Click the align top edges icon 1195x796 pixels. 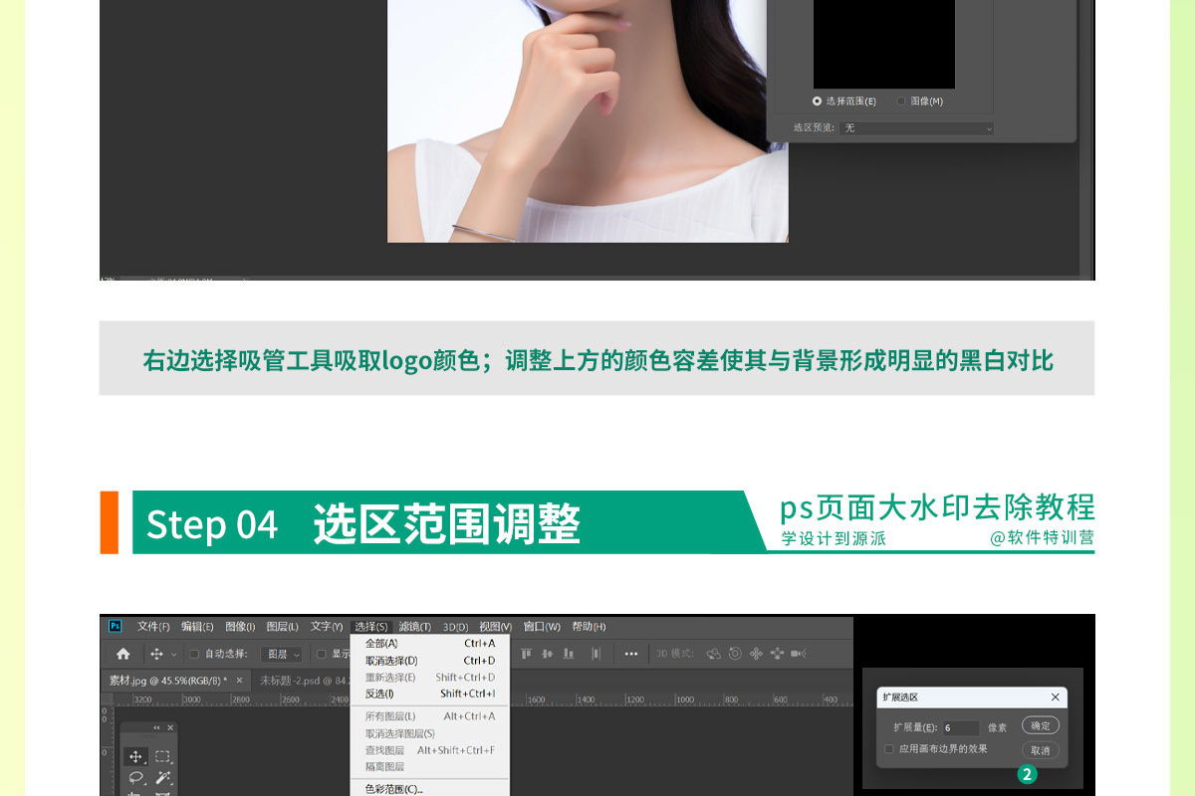pos(526,654)
